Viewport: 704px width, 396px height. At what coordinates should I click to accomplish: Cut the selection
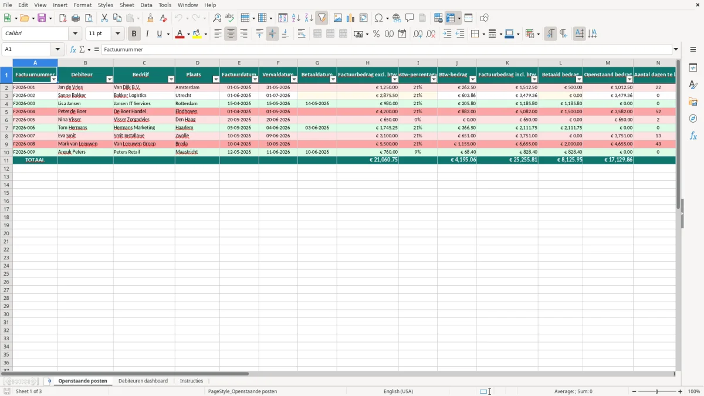104,18
